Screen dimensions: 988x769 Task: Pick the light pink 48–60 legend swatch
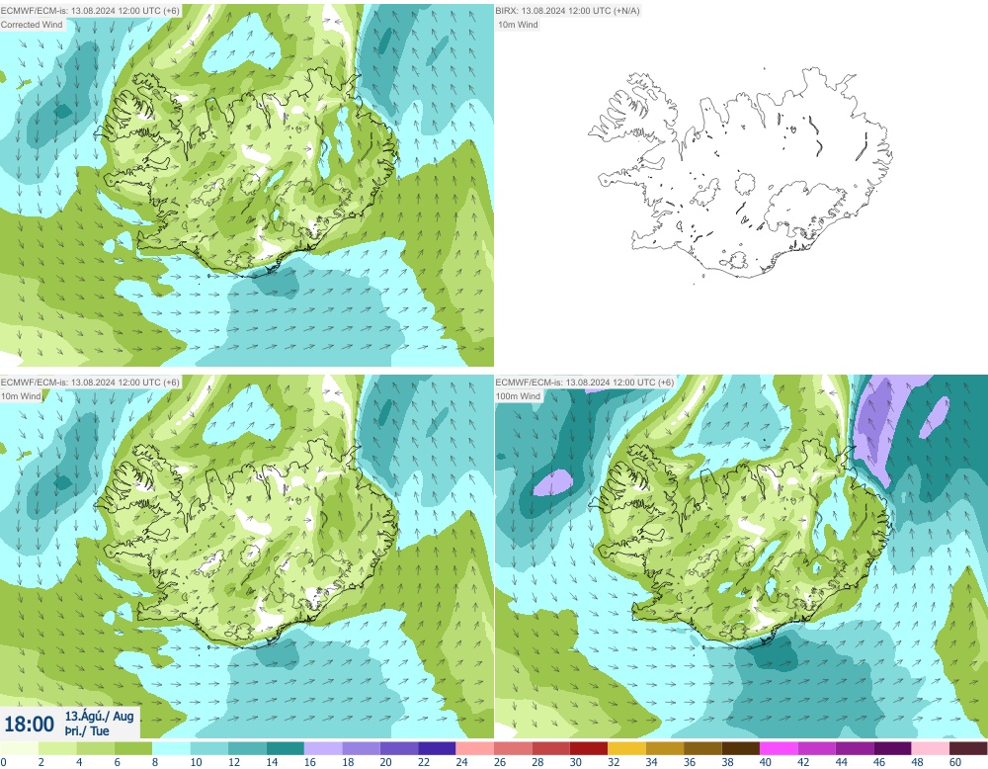[x=931, y=748]
